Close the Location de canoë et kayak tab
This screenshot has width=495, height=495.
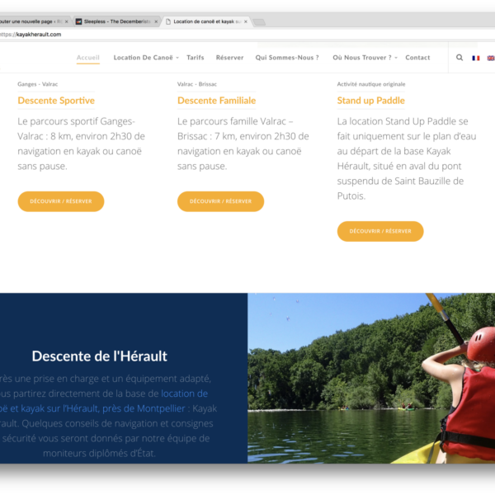(246, 21)
